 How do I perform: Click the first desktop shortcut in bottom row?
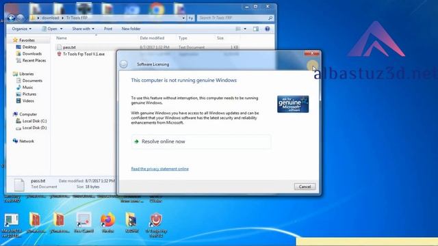pyautogui.click(x=12, y=225)
